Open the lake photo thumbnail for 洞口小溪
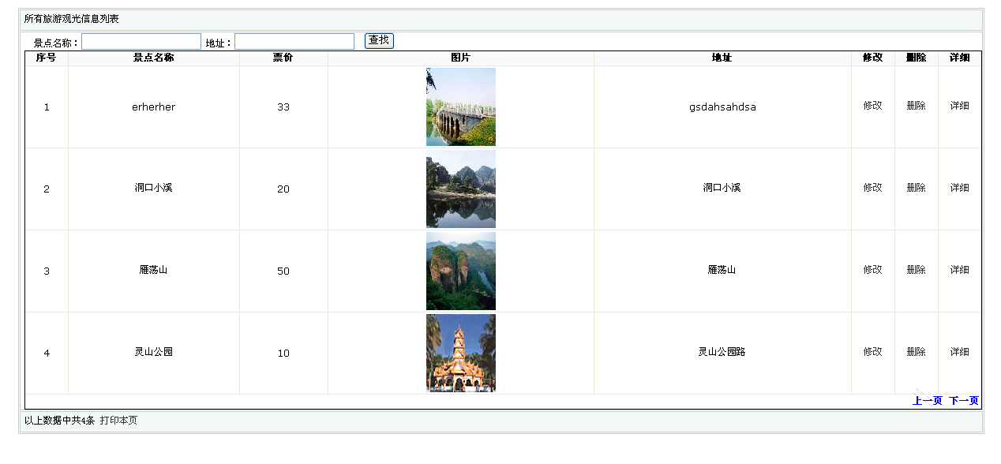The image size is (1001, 464). (461, 189)
